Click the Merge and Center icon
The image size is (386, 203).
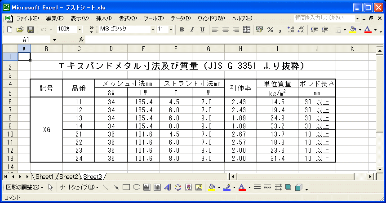[246, 30]
